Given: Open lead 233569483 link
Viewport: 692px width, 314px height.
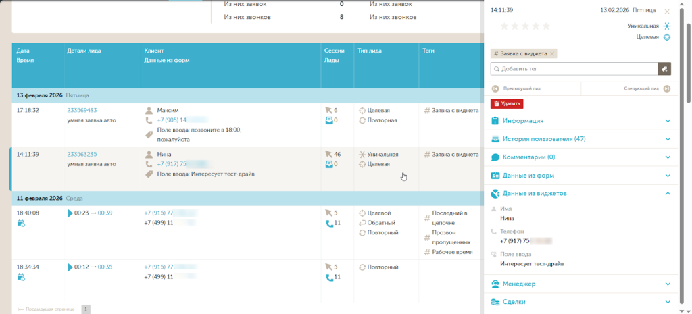Looking at the screenshot, I should (82, 110).
